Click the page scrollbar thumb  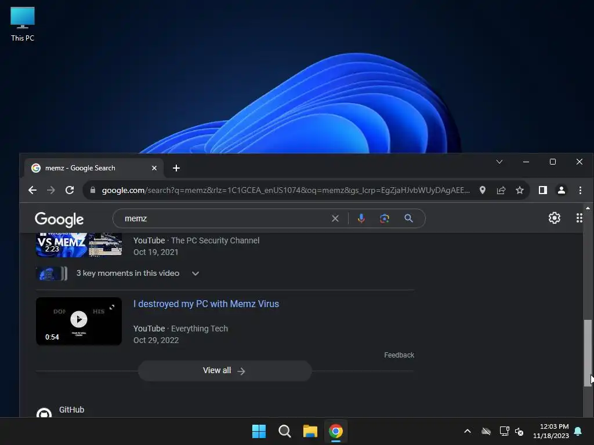588,353
